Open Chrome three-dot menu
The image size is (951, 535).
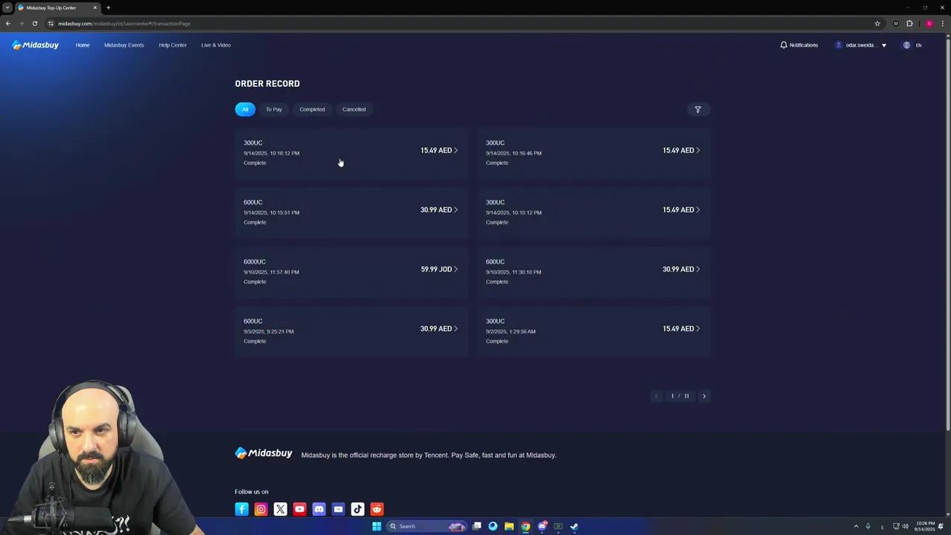coord(943,23)
